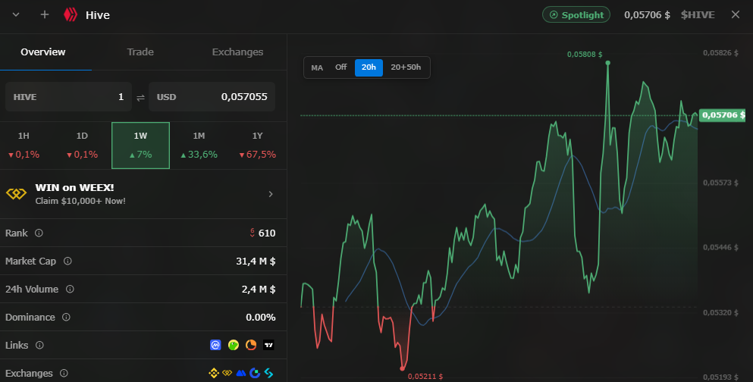Click the Spotlight button
The image size is (753, 382).
click(x=576, y=14)
